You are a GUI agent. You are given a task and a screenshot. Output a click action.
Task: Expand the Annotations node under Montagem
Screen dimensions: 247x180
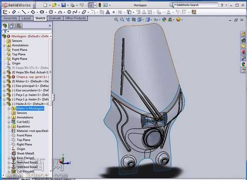(4, 45)
